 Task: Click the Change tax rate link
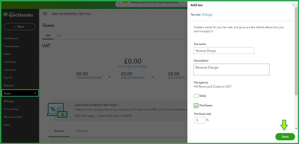pyautogui.click(x=207, y=15)
